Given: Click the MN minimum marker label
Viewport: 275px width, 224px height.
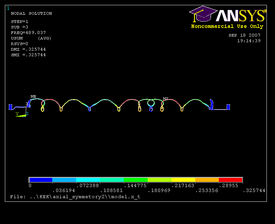Looking at the screenshot, I should [x=33, y=96].
